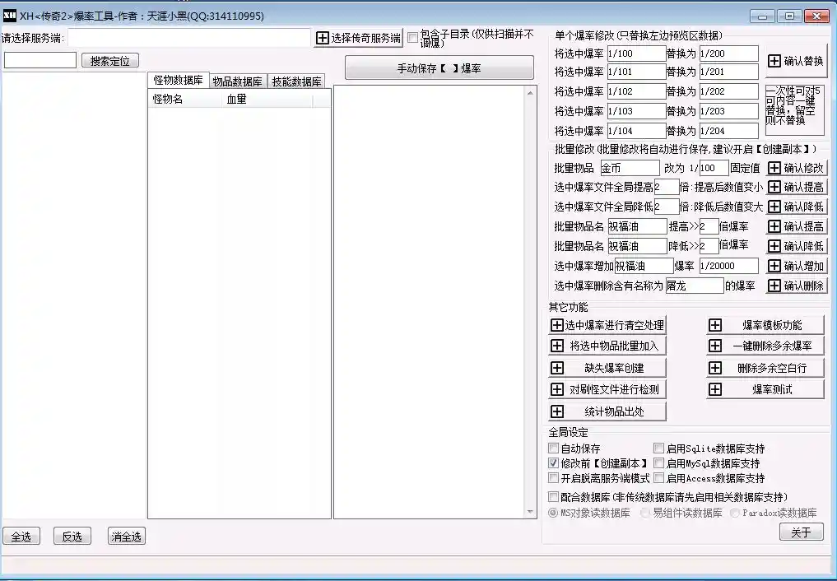Click plus icon of 缺失爆率创建
Image resolution: width=837 pixels, height=581 pixels.
coord(556,368)
